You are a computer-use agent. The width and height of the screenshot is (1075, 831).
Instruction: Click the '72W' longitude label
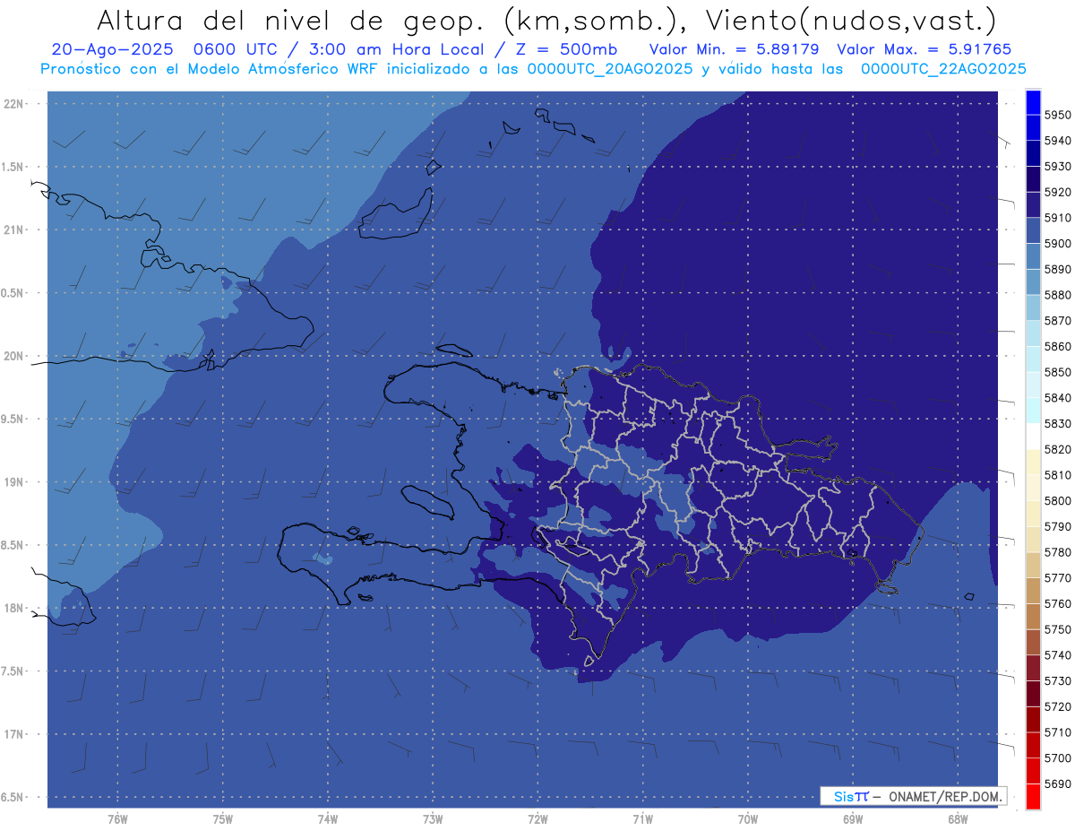point(537,819)
